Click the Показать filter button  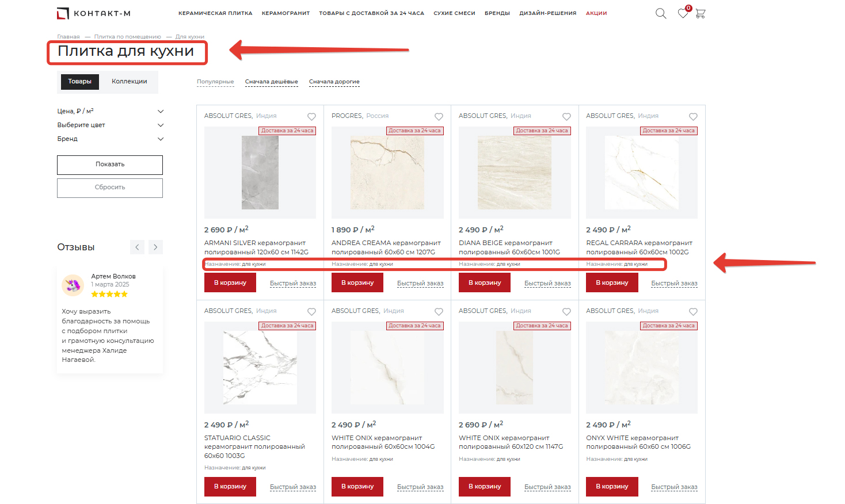pos(110,165)
